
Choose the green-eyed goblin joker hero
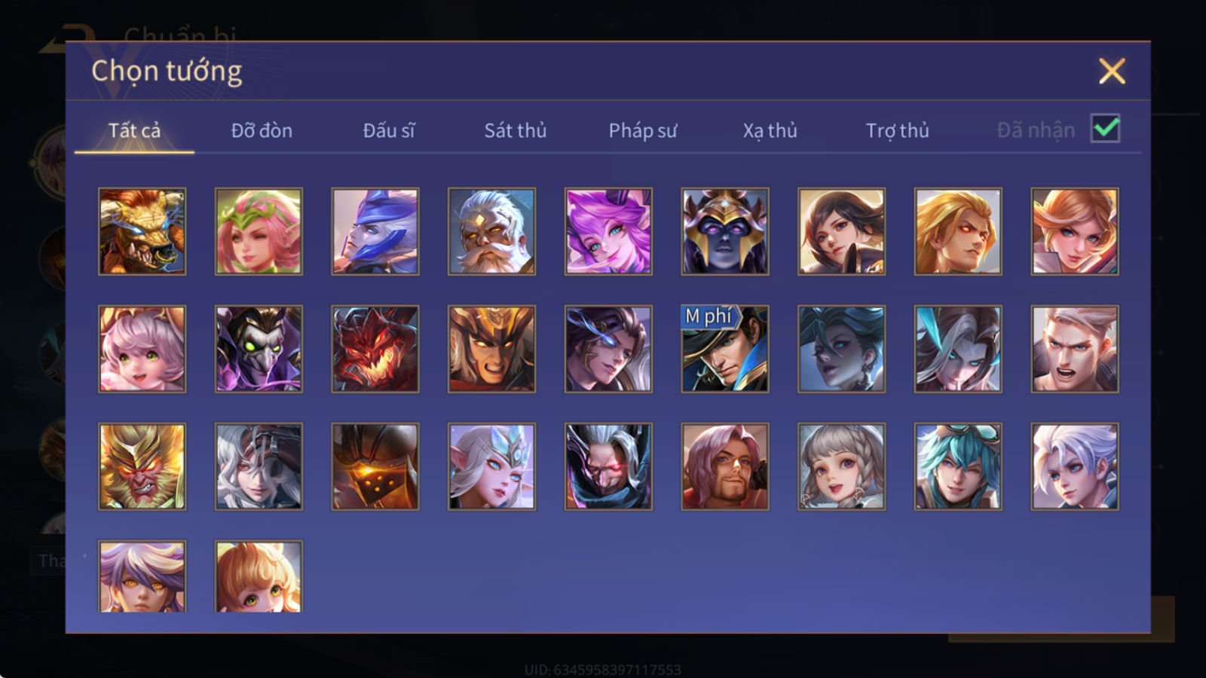[259, 349]
